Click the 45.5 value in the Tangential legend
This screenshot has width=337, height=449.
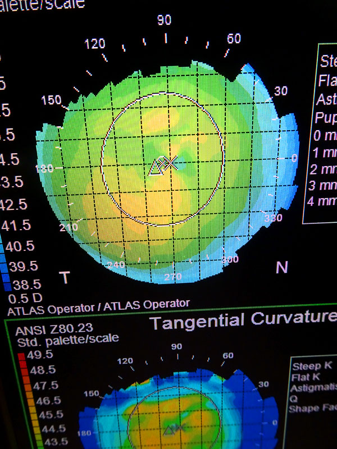(x=51, y=415)
